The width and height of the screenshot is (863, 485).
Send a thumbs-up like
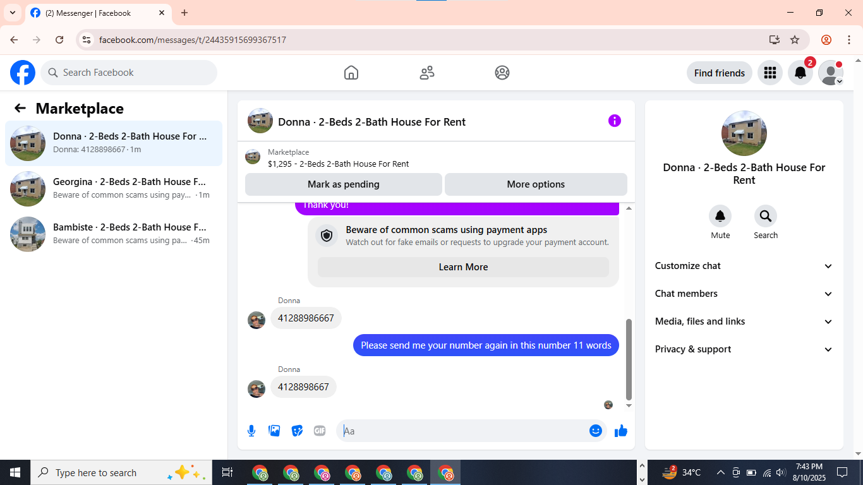[x=621, y=431]
